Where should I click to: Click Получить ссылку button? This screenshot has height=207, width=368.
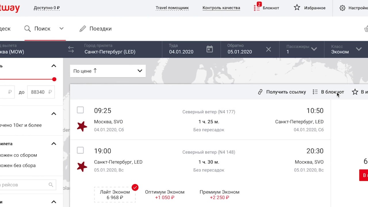(x=282, y=92)
